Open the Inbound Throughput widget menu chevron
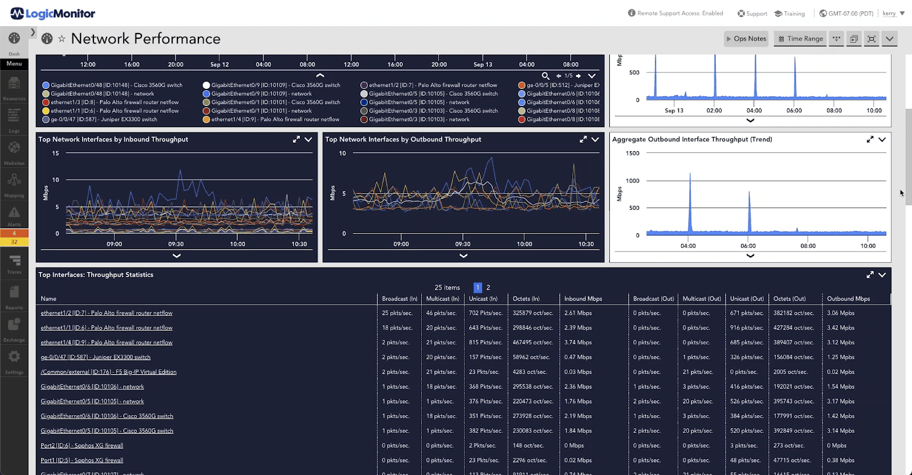Viewport: 912px width, 475px height. tap(308, 139)
